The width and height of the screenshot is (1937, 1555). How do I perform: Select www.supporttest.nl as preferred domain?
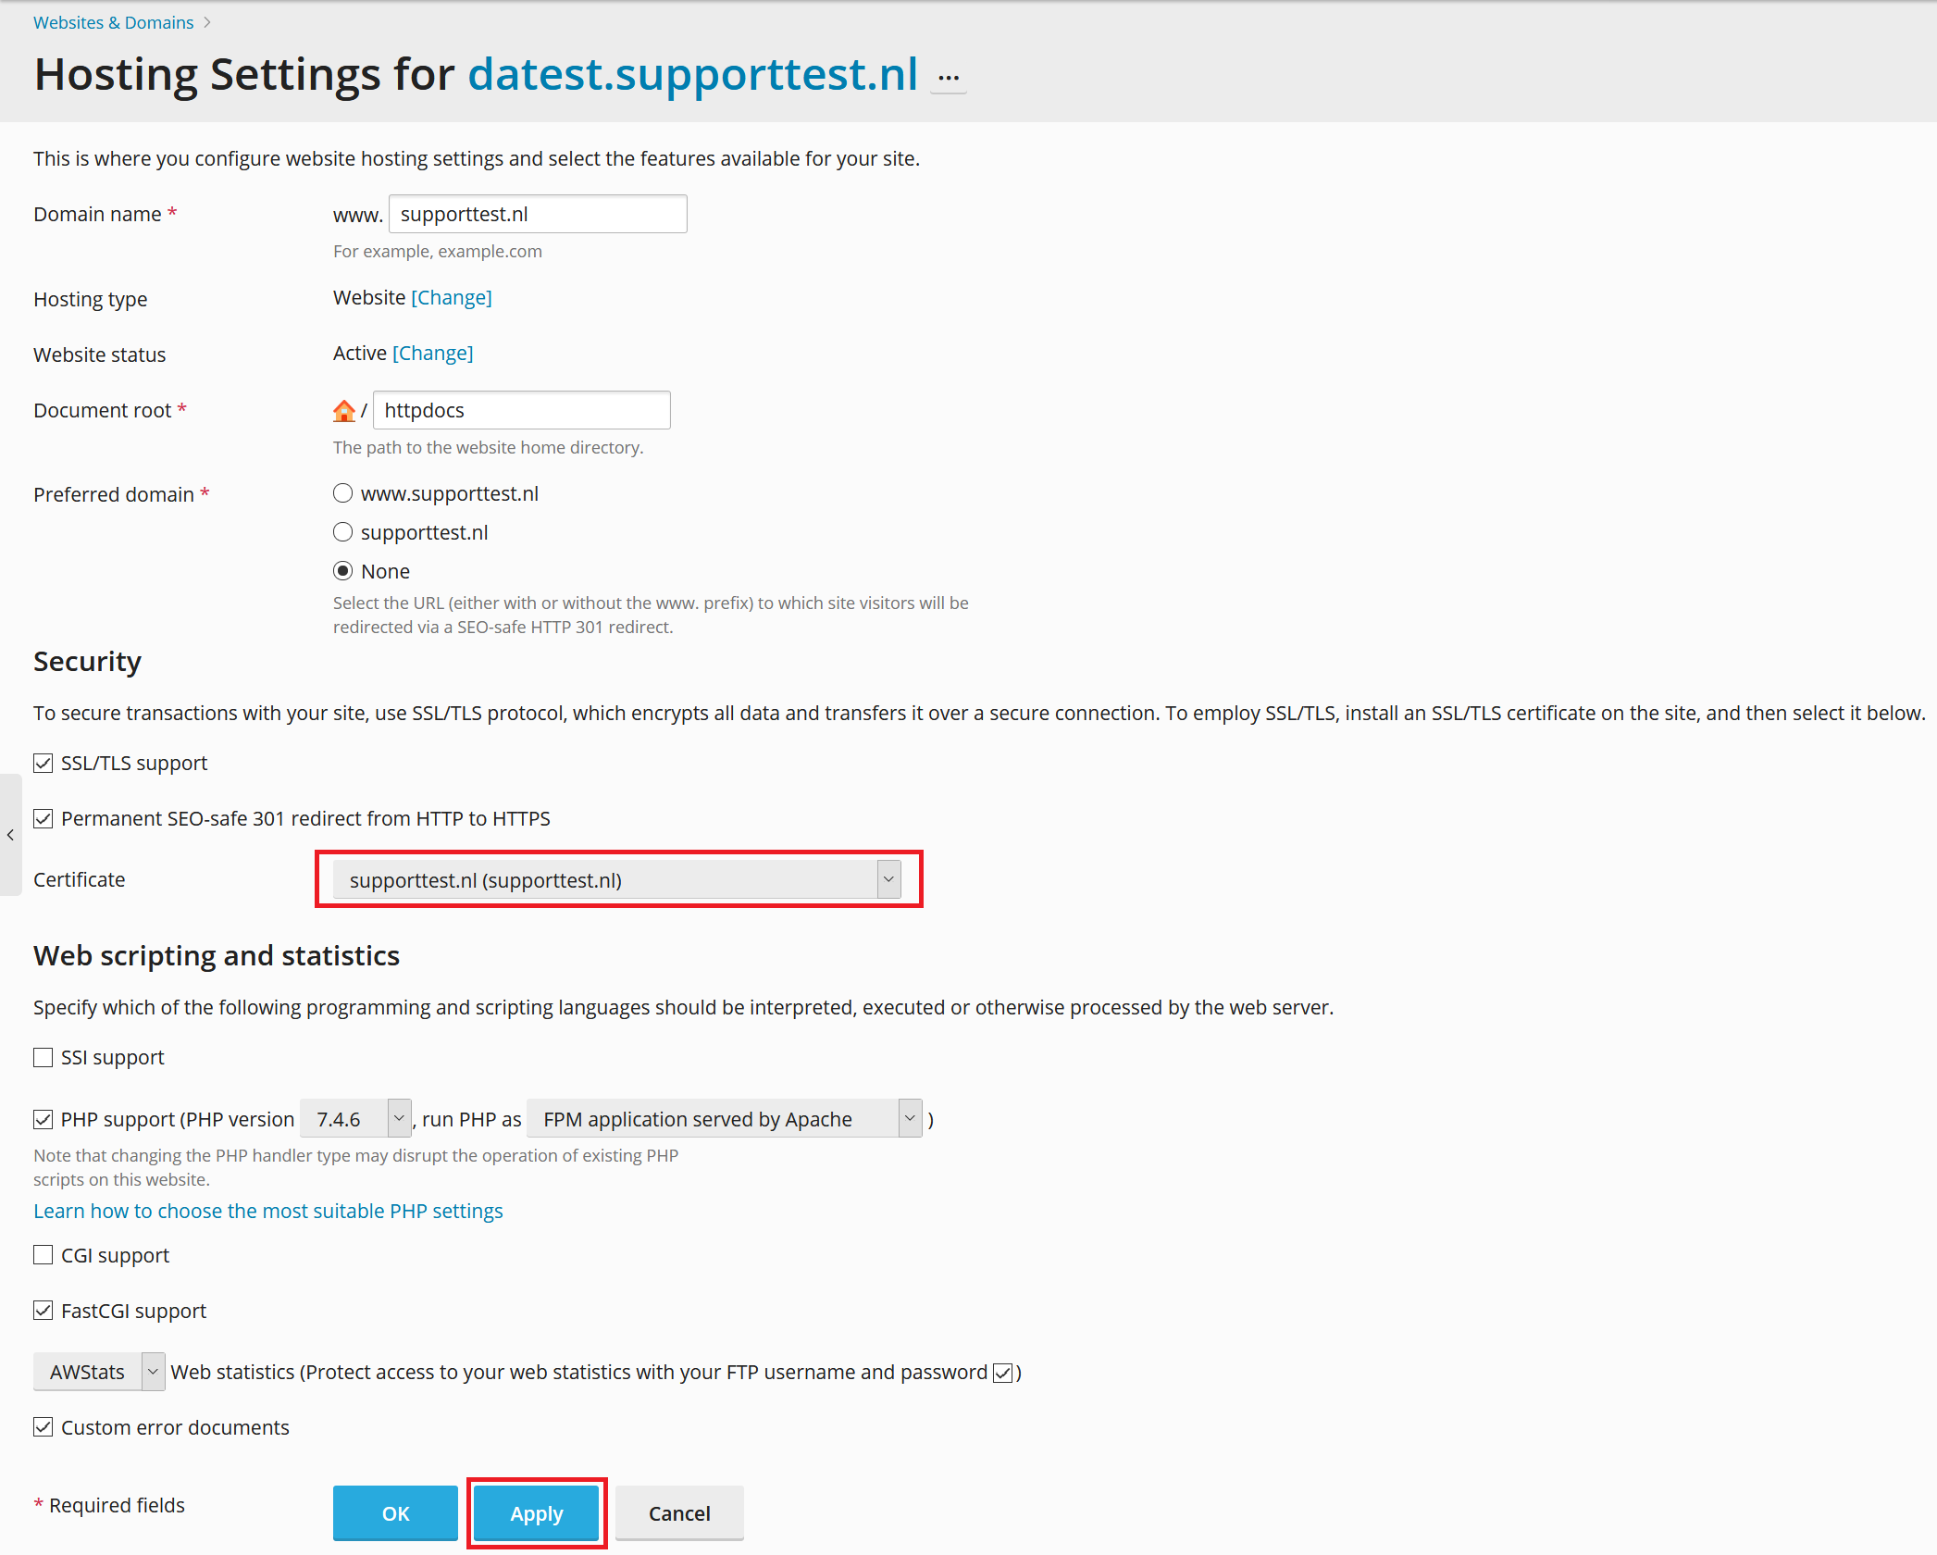(x=343, y=494)
